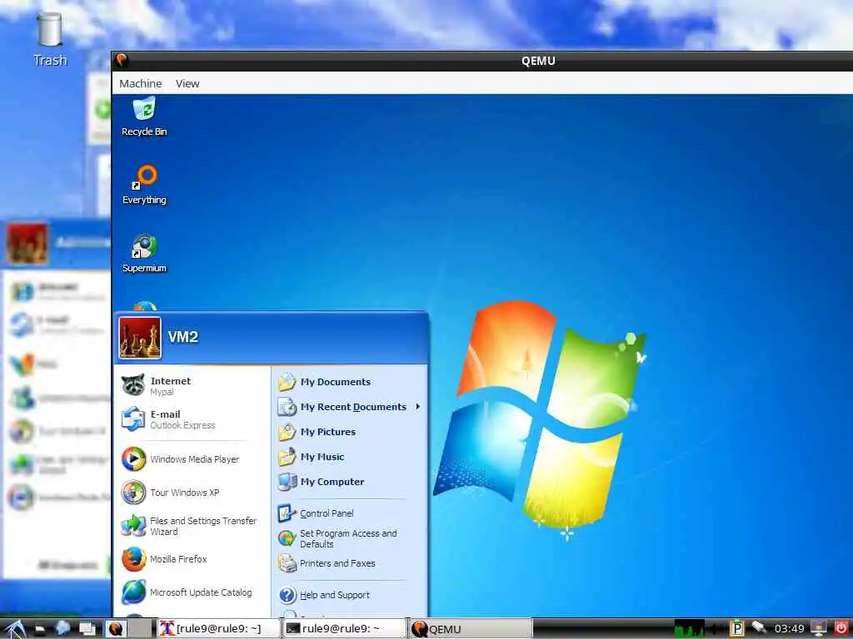Click the Printers and Faxes text
The image size is (853, 639).
click(337, 563)
